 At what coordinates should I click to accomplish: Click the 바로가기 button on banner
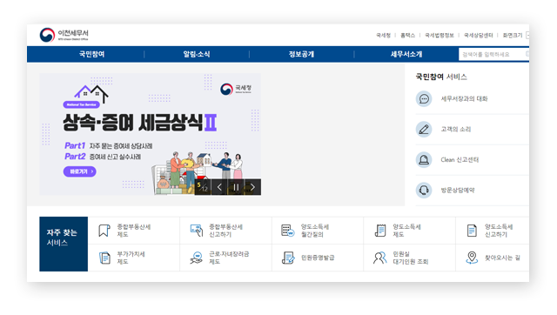click(79, 171)
